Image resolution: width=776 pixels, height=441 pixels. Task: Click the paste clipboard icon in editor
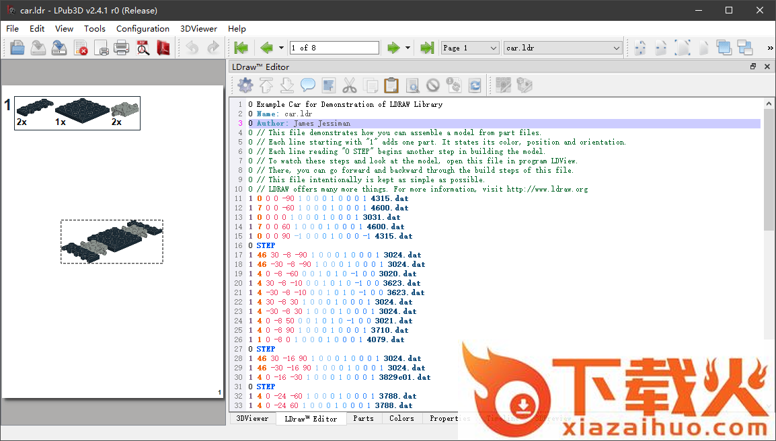(x=391, y=85)
